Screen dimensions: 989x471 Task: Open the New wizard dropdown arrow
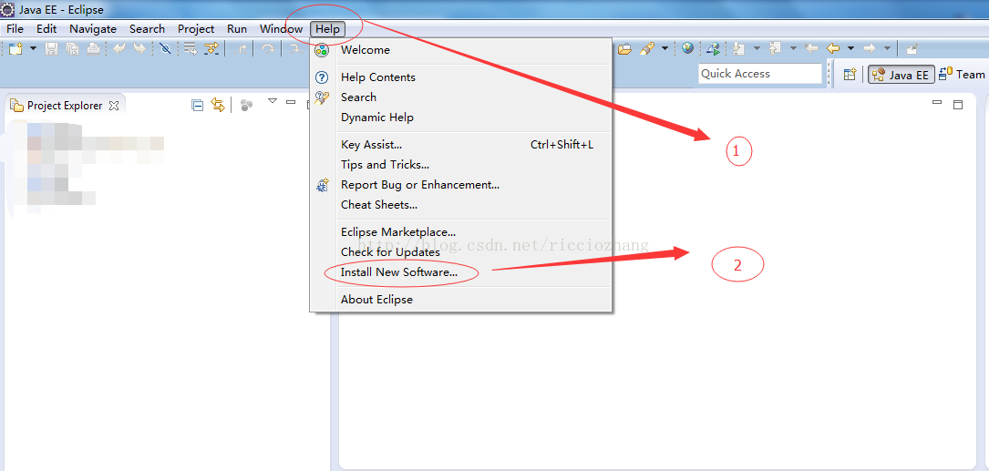coord(34,48)
